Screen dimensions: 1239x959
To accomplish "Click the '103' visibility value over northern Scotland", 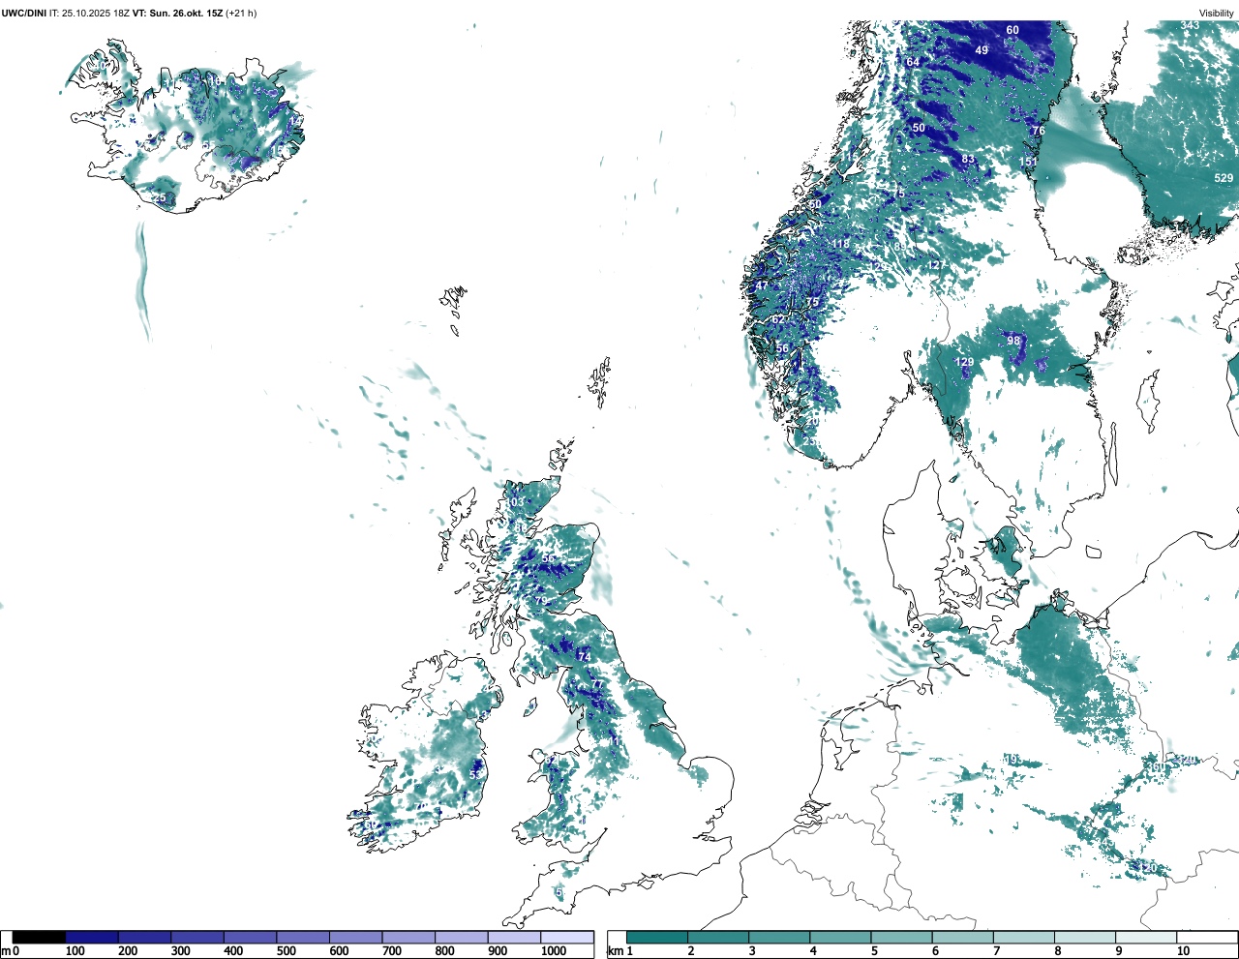I will coord(514,502).
